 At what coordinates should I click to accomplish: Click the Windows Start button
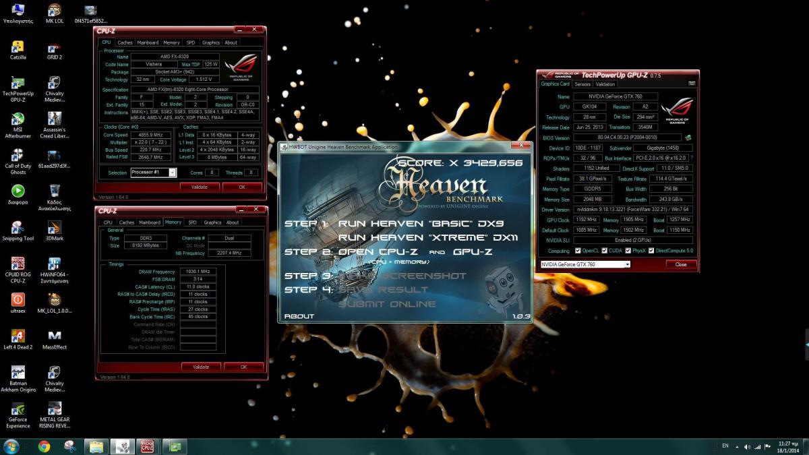point(11,446)
